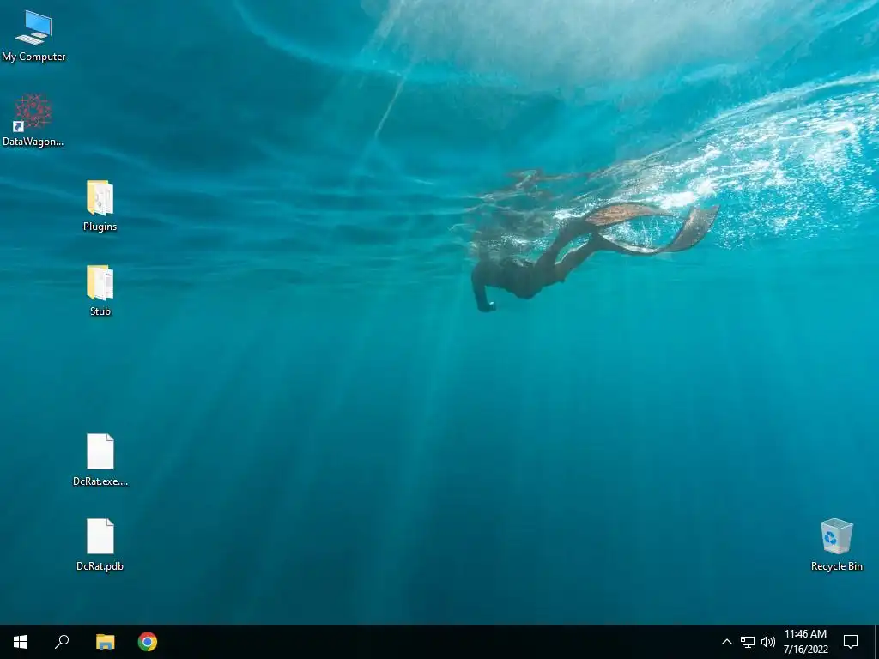Click the 'Stub' folder label
Image resolution: width=879 pixels, height=659 pixels.
tap(100, 311)
